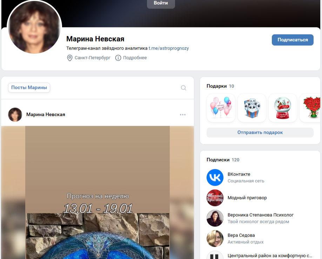The height and width of the screenshot is (259, 322).
Task: Open the Модный приговор subscription
Action: (247, 198)
